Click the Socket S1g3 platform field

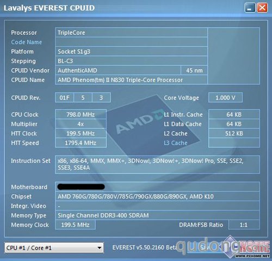point(131,52)
